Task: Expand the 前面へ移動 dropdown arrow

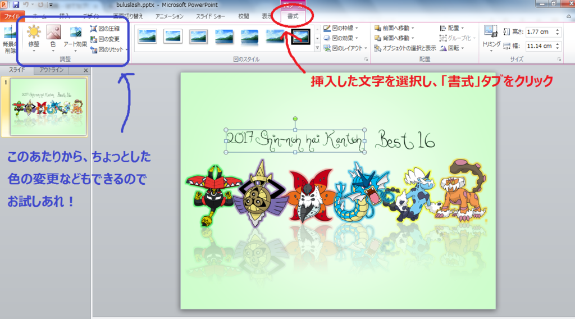Action: click(413, 28)
